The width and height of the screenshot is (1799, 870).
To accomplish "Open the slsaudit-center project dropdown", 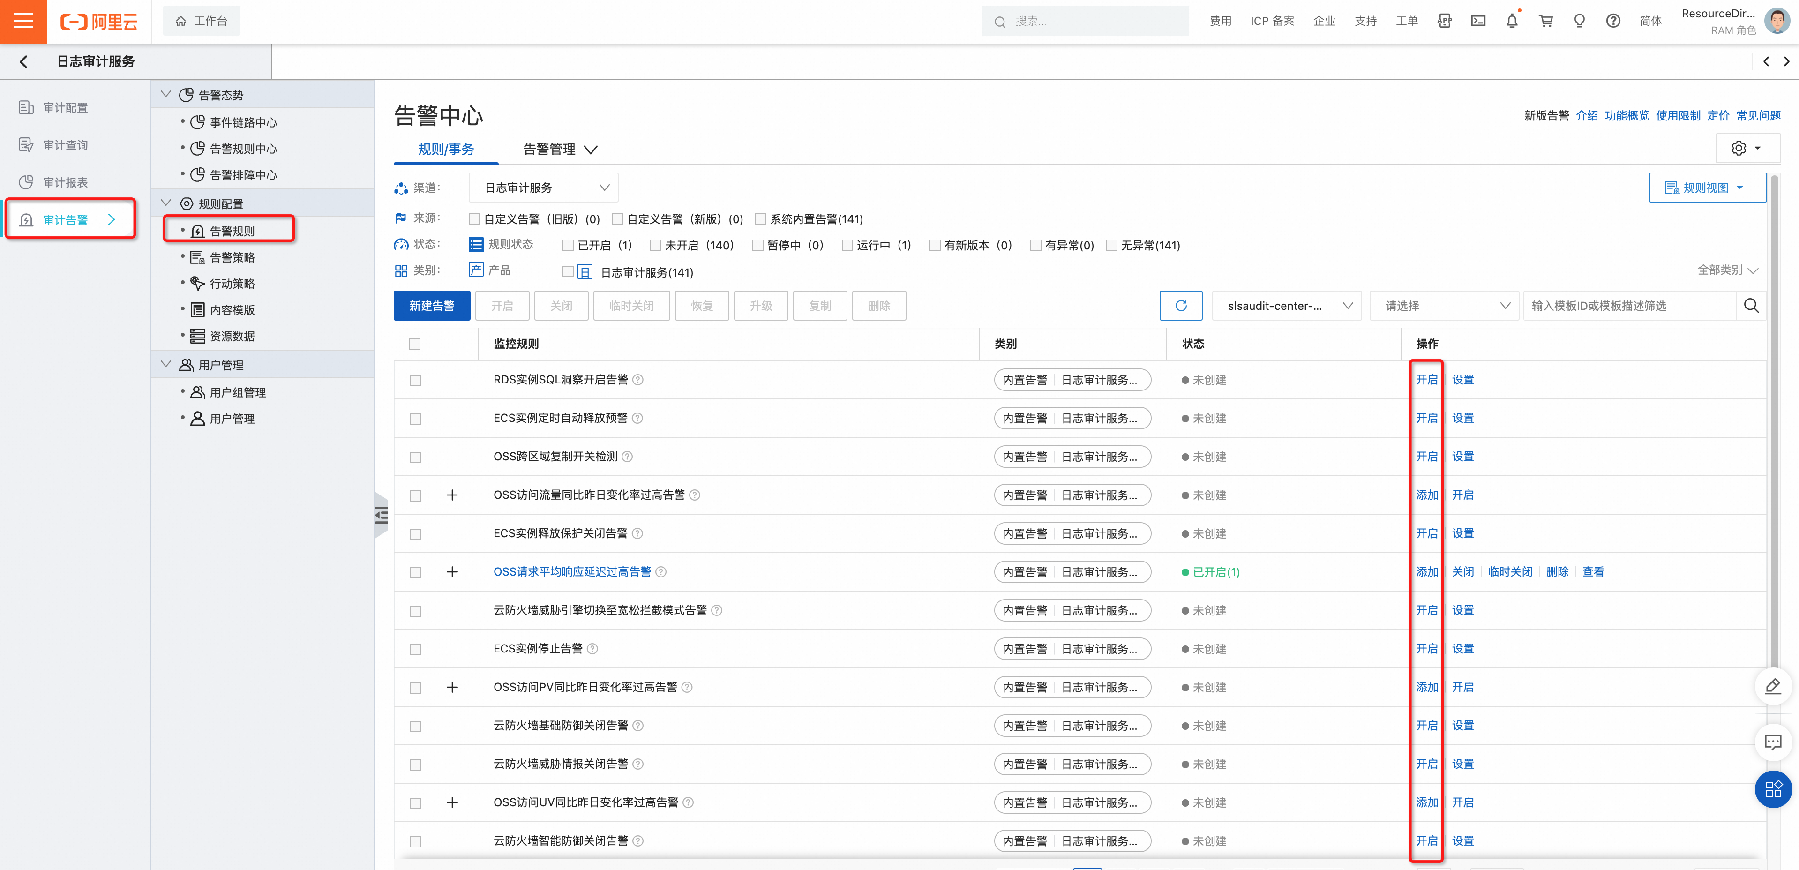I will point(1286,306).
